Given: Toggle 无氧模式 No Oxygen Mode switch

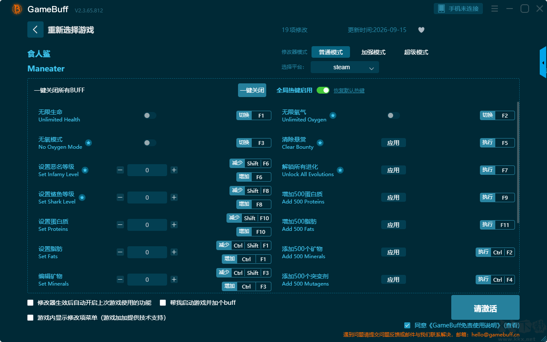Looking at the screenshot, I should coord(150,143).
